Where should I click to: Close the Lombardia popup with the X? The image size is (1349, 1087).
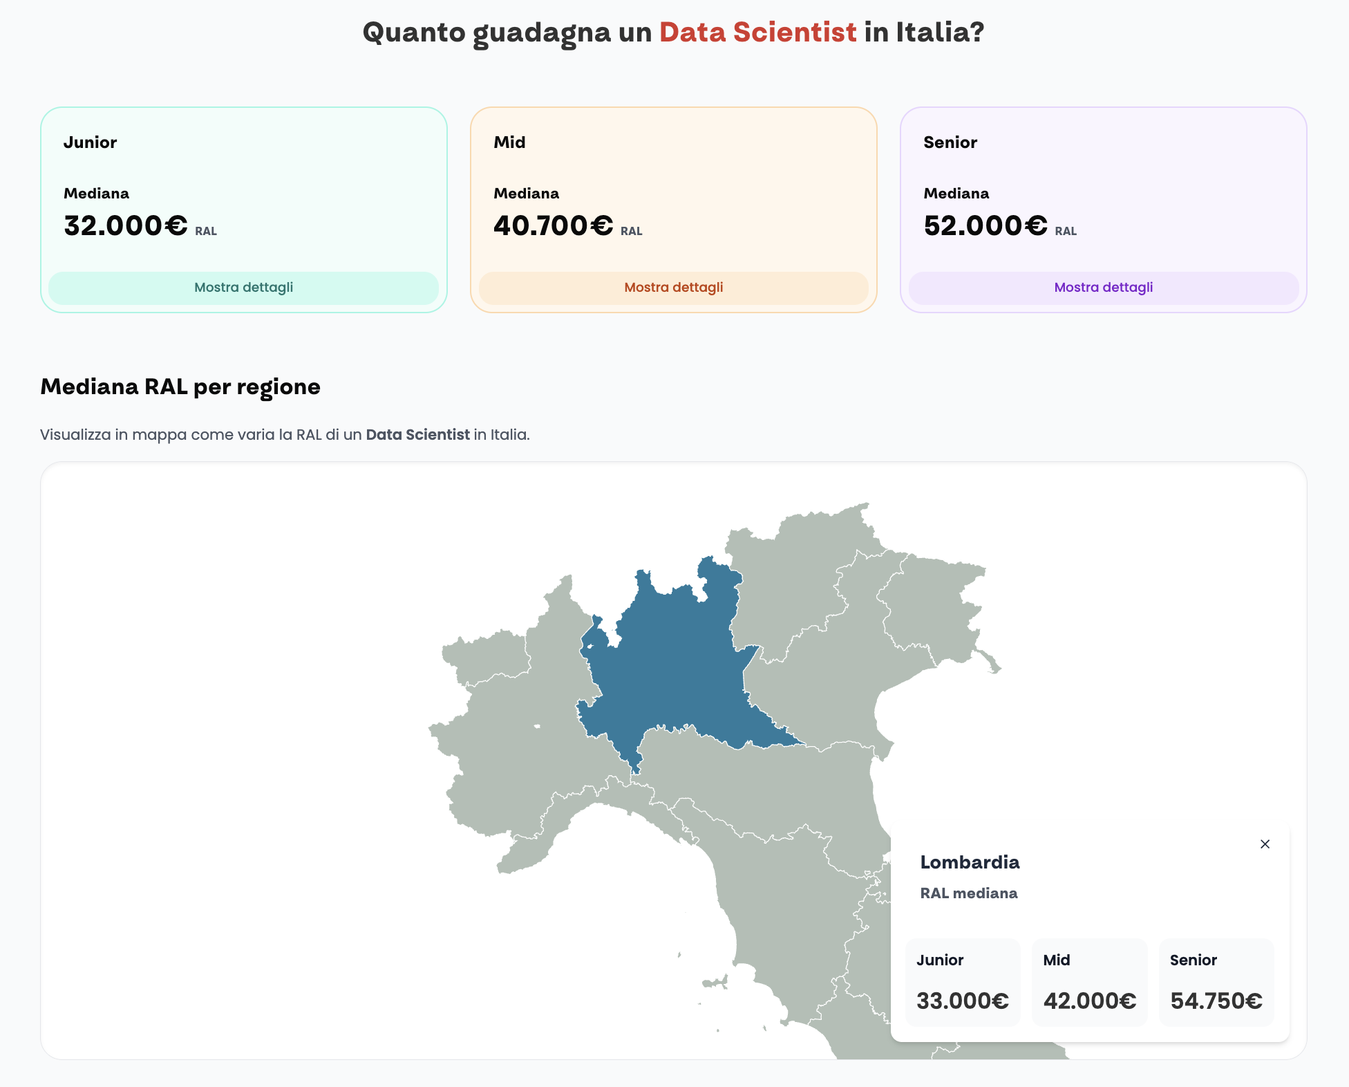1265,844
